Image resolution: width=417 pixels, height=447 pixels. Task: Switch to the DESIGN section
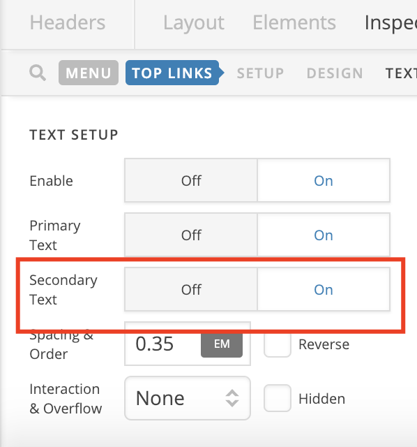point(335,73)
